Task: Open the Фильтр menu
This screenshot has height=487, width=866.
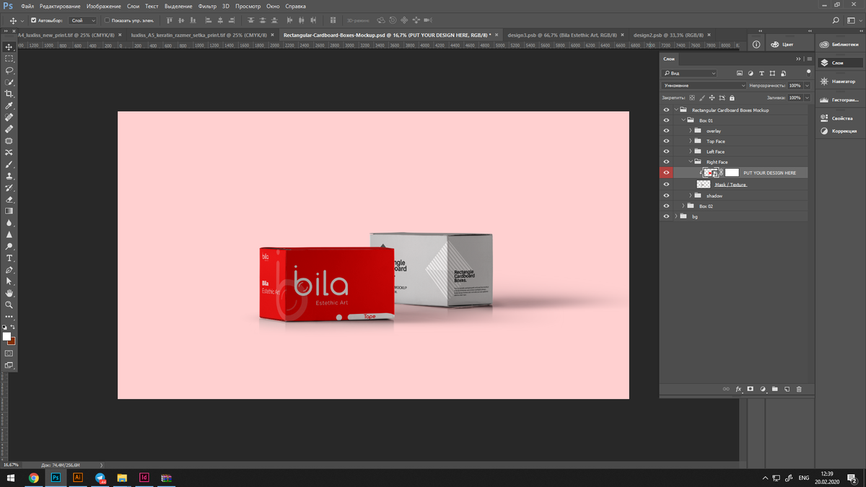Action: point(207,6)
